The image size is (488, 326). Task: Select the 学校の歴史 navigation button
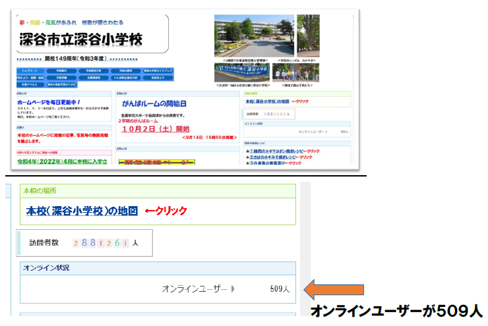click(126, 71)
